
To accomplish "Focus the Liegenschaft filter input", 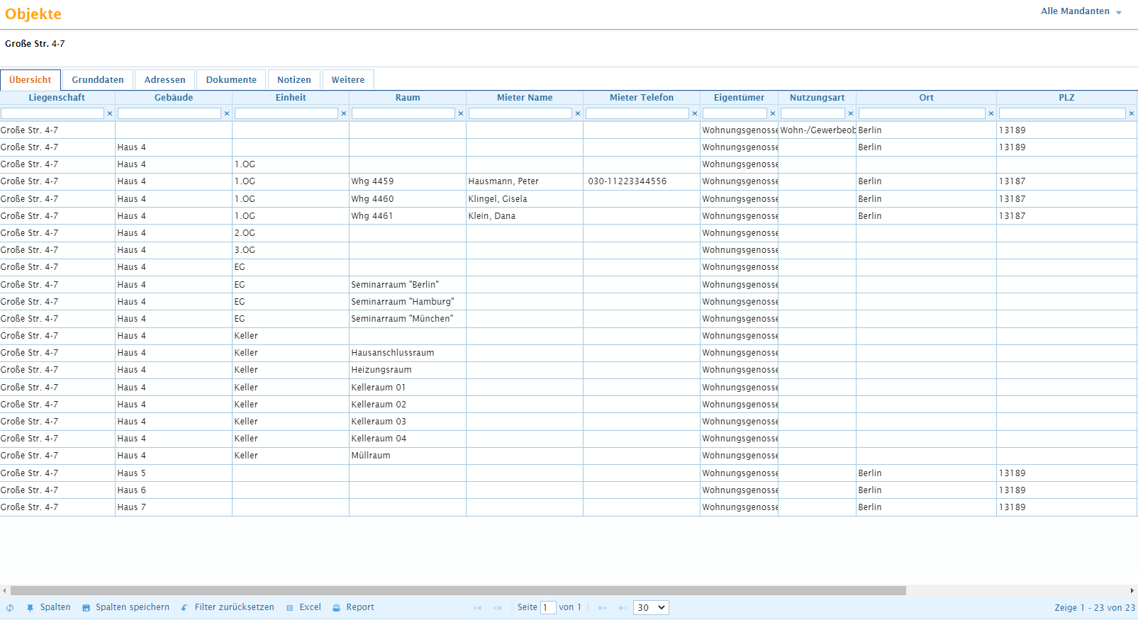I will (x=52, y=113).
